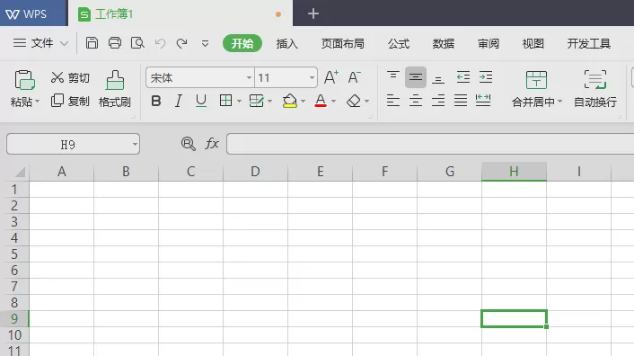Click the Print icon
Image resolution: width=634 pixels, height=356 pixels.
115,43
